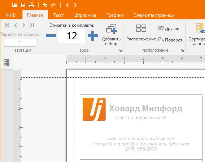Open the Расположение layout button

click(141, 33)
